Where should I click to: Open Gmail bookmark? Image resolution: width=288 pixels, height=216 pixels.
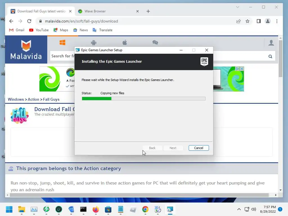[x=17, y=30]
